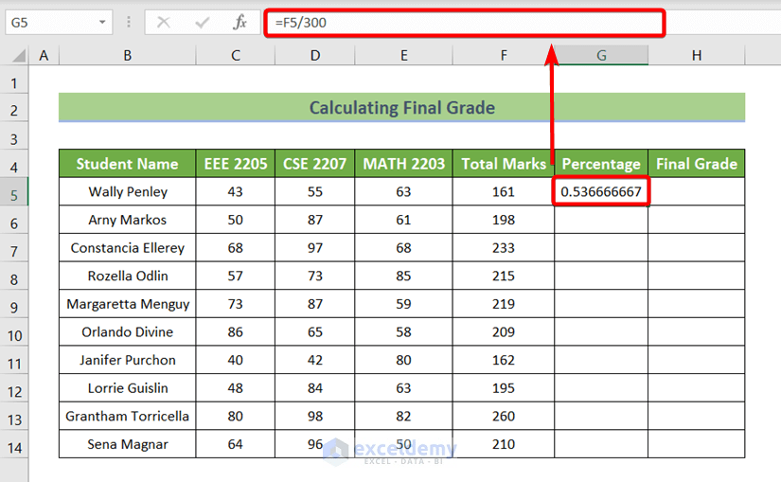Viewport: 781px width, 482px height.
Task: Select empty Final Grade cell for Wally Penley
Action: click(x=697, y=191)
